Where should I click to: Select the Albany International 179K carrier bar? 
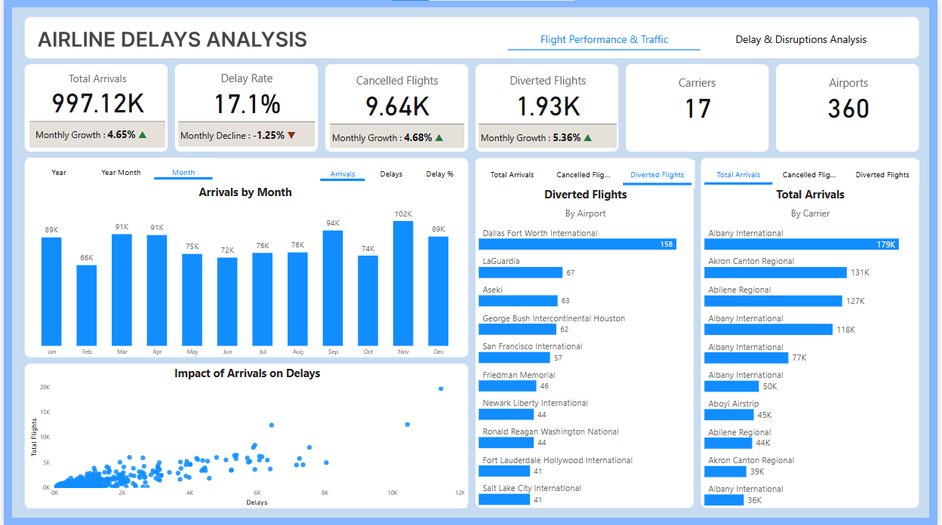pos(802,244)
